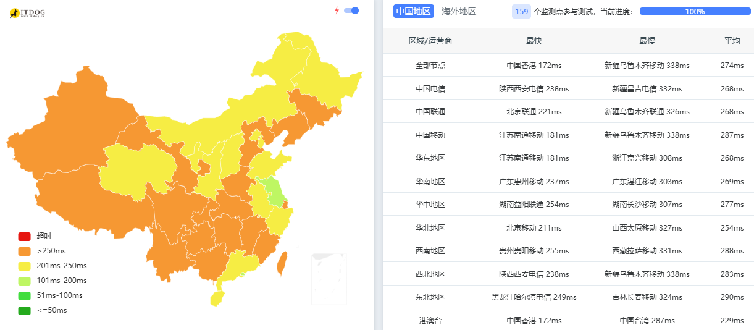Select the 华东地区 row
The image size is (754, 330).
[430, 158]
